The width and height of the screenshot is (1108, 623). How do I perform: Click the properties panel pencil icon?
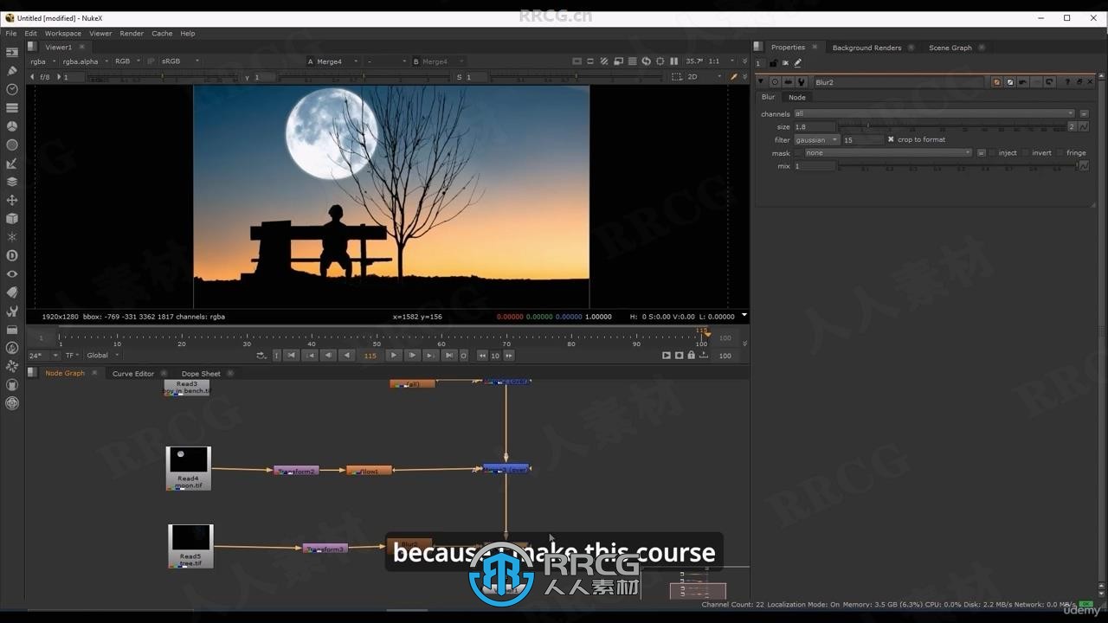tap(798, 62)
